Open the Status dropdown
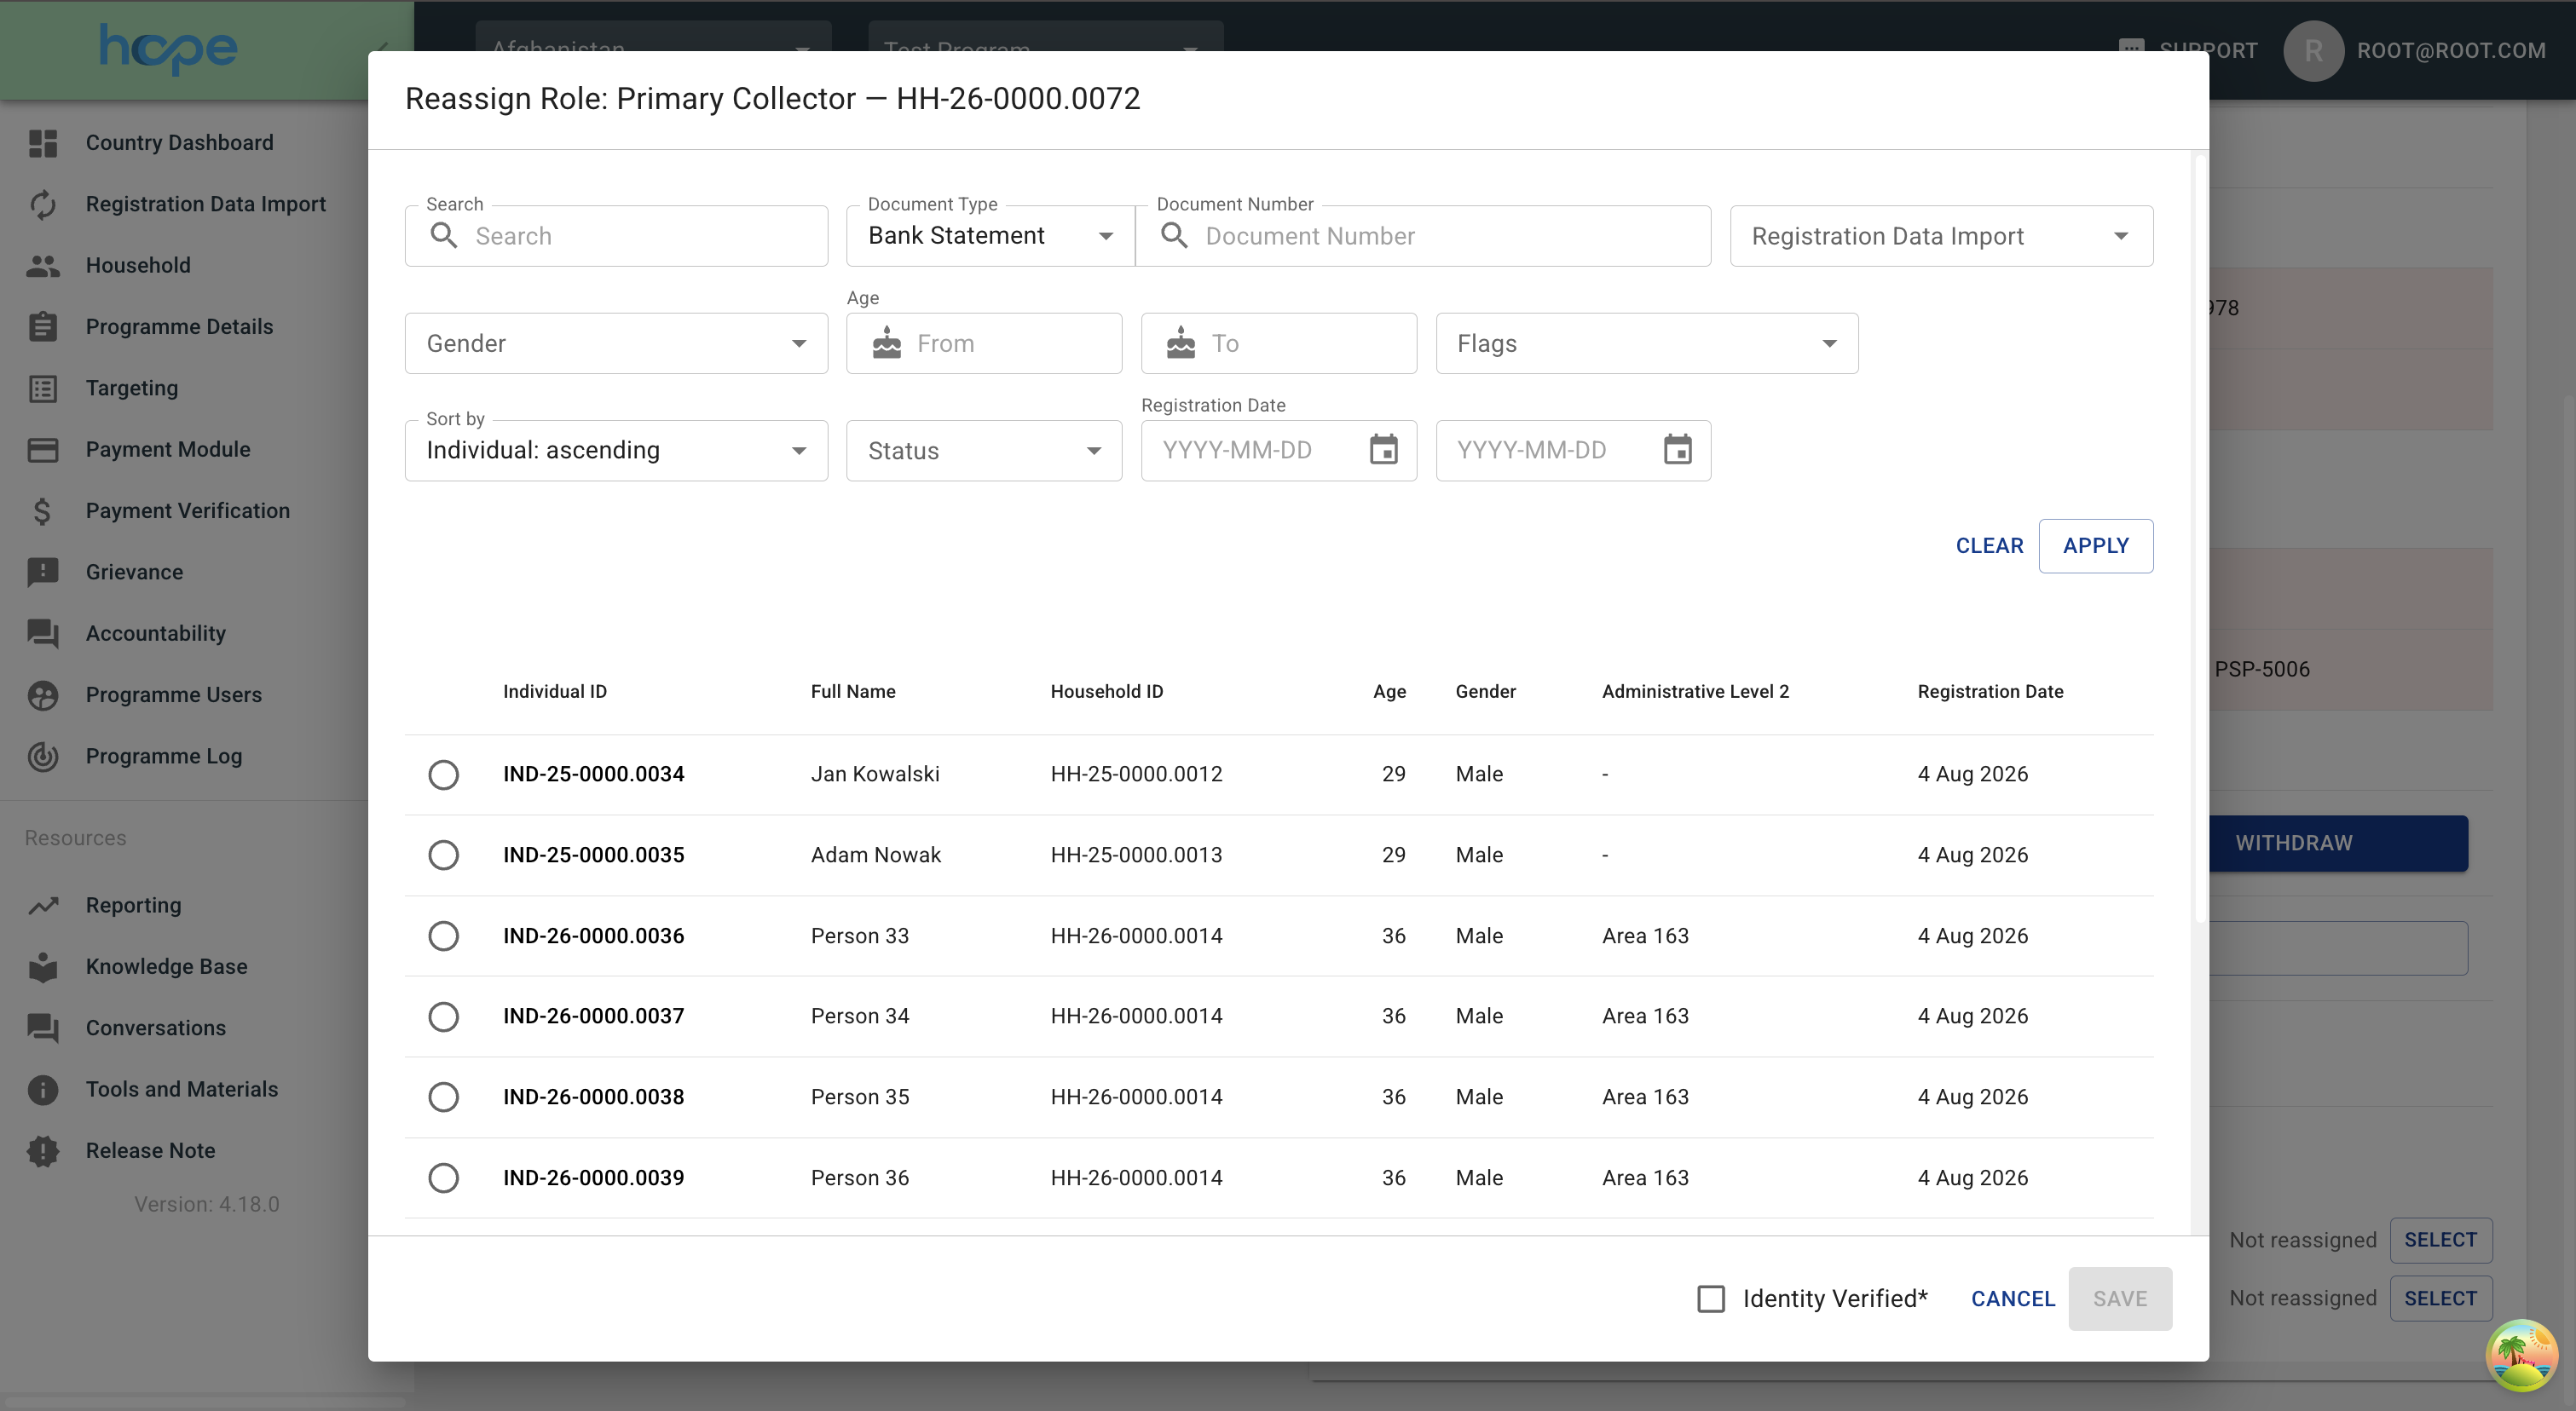Image resolution: width=2576 pixels, height=1411 pixels. click(x=984, y=451)
